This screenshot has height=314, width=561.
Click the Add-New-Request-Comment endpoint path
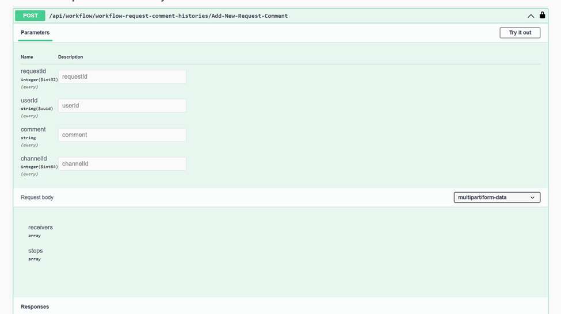168,16
